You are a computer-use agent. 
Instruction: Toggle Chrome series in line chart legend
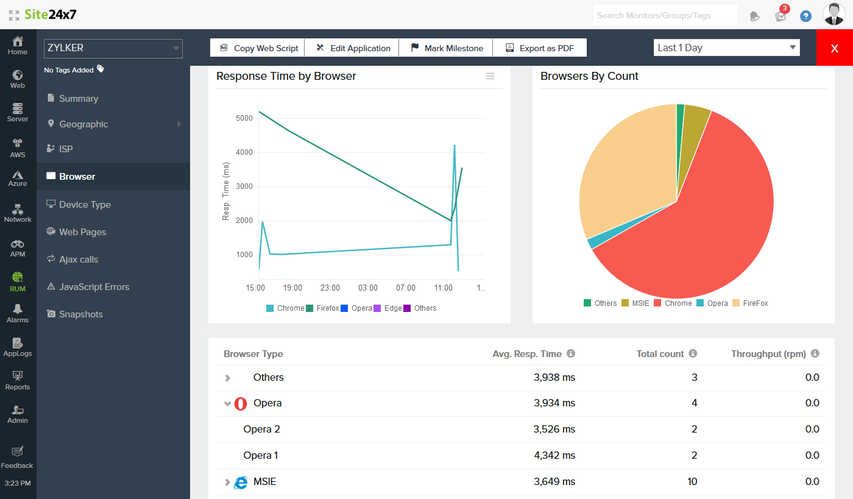point(285,308)
